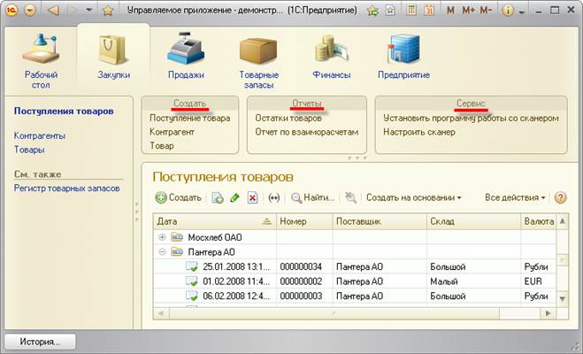This screenshot has height=354, width=583.
Task: Open the Остатки товаров report
Action: [288, 119]
